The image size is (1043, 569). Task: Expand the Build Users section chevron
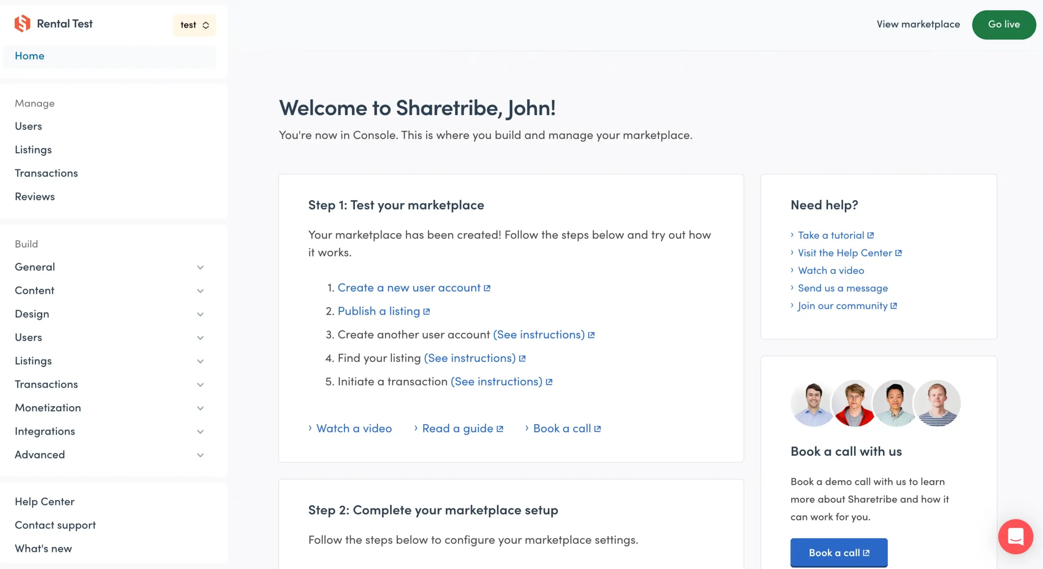[x=200, y=338]
